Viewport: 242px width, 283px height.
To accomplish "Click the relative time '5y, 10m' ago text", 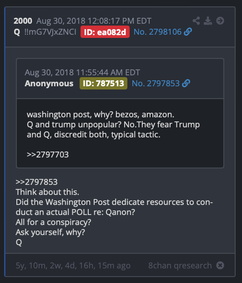I will pos(73,266).
